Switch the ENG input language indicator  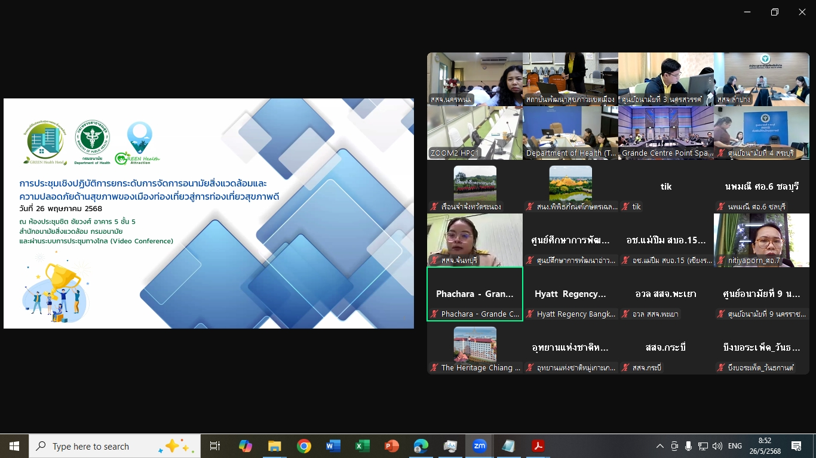point(735,446)
